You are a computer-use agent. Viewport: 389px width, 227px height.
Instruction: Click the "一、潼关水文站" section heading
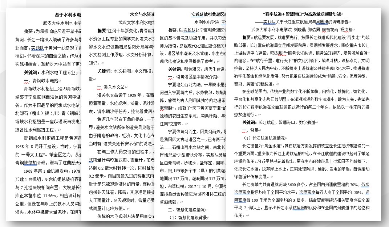point(111,87)
